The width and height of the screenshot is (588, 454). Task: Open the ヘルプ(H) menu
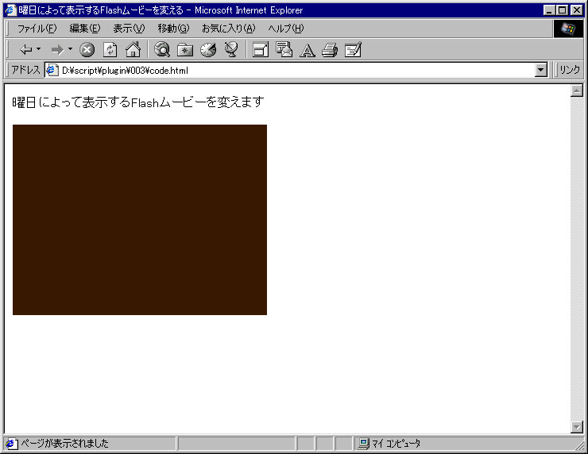[286, 29]
